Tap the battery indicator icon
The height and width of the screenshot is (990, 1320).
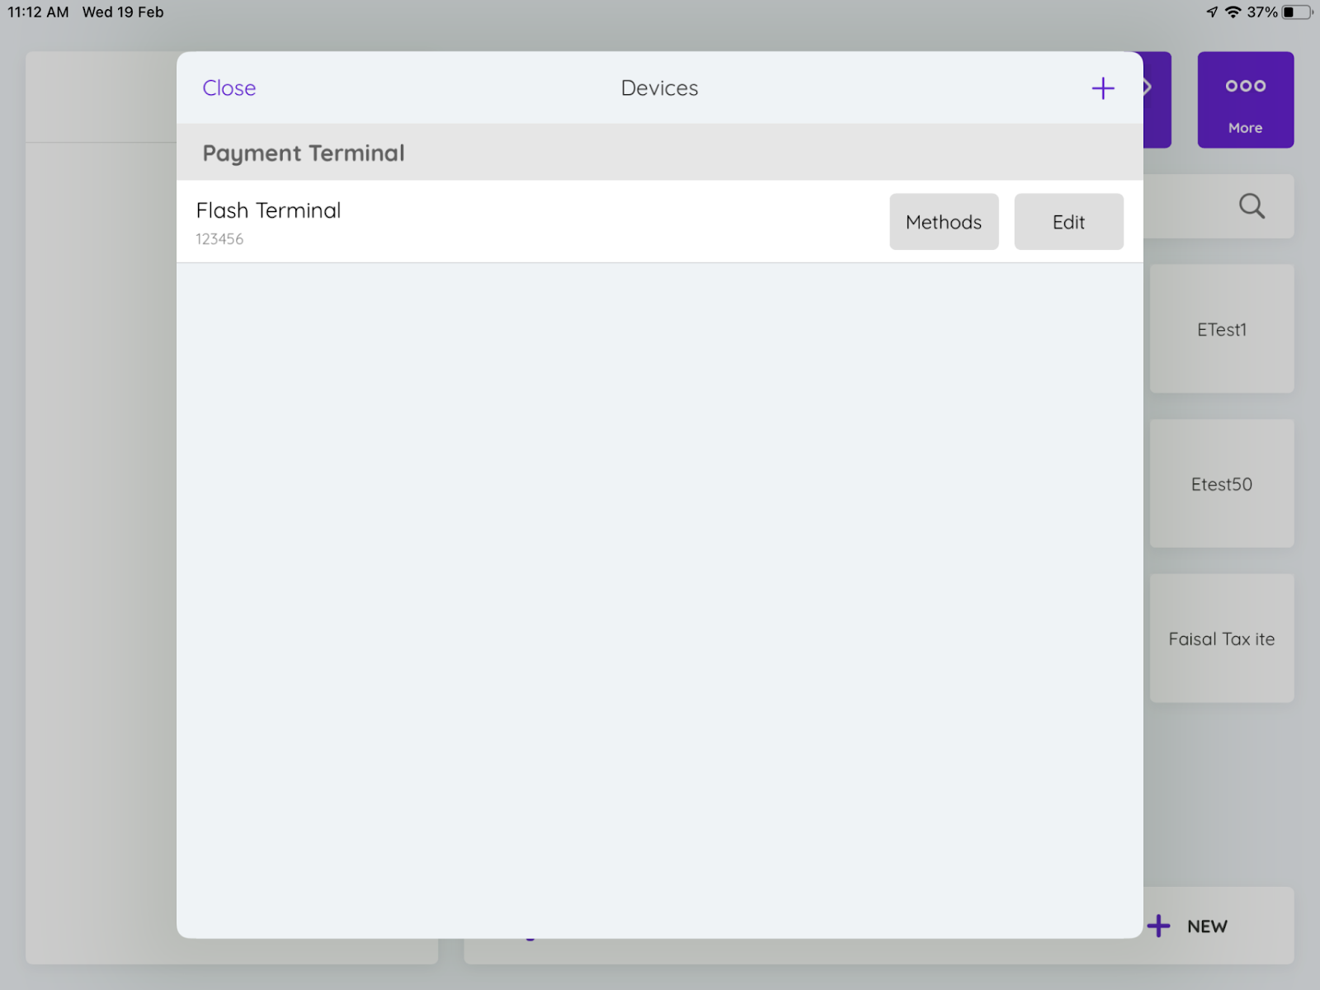[1295, 12]
